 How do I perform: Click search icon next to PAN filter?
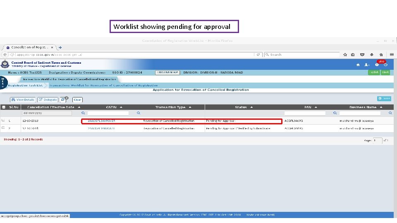(x=335, y=113)
